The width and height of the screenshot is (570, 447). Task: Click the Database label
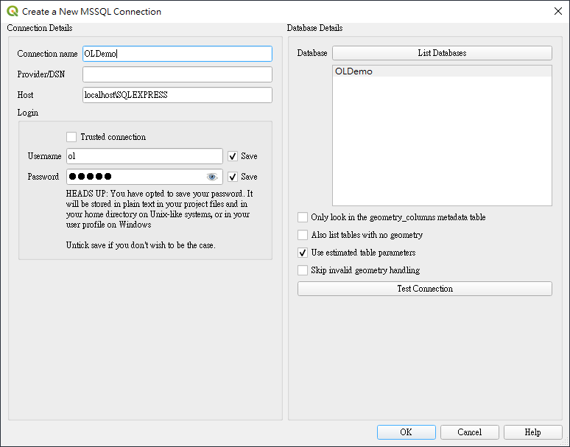[312, 53]
